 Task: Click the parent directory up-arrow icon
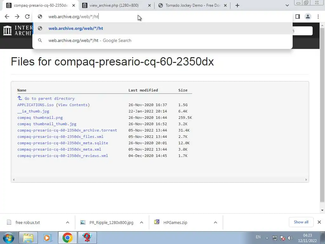tap(20, 98)
